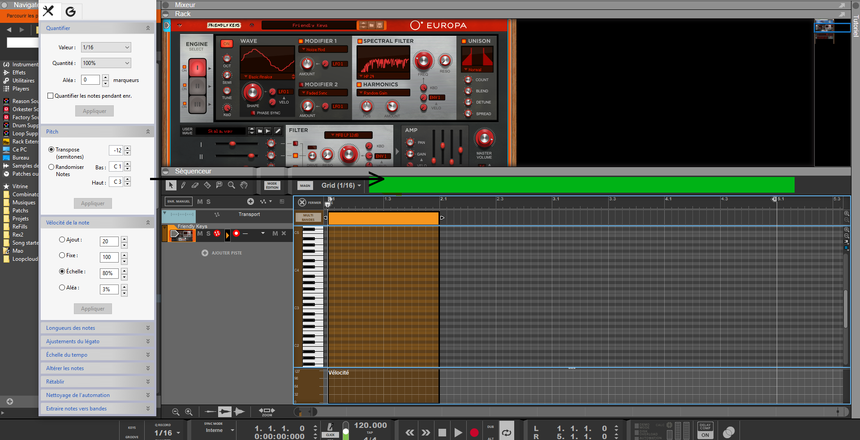Stop playback in the transport
This screenshot has height=440, width=860.
[442, 432]
